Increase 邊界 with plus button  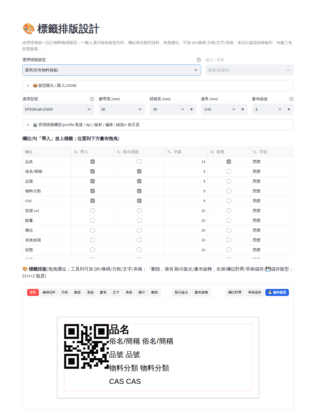243,109
